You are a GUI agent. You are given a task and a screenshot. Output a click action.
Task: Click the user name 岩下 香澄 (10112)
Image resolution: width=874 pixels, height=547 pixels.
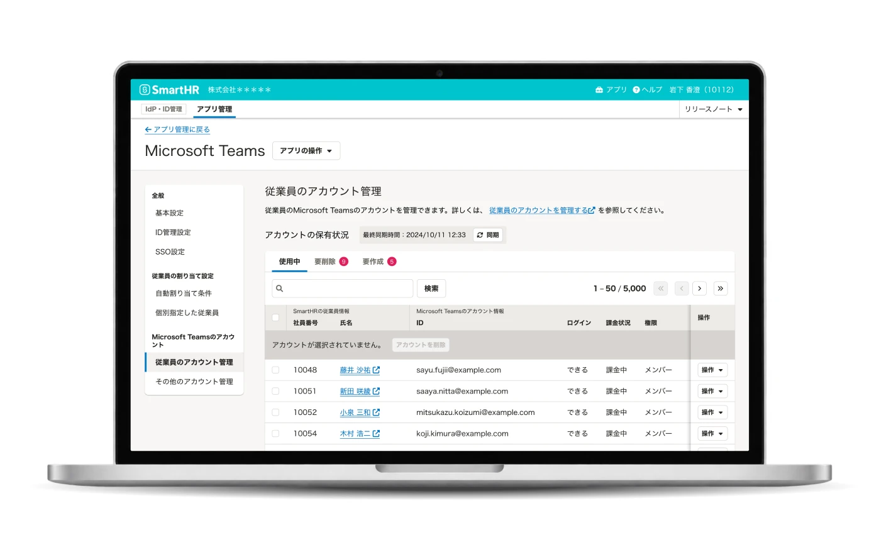point(702,90)
